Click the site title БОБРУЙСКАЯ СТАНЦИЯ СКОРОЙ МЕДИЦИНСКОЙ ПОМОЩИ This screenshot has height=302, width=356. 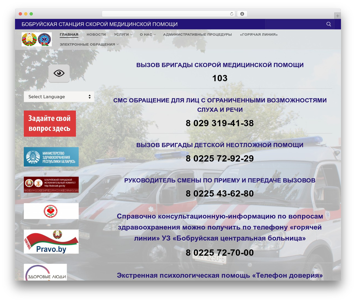[100, 24]
